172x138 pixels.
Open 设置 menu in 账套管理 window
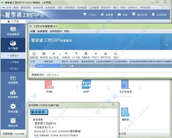(x=33, y=31)
